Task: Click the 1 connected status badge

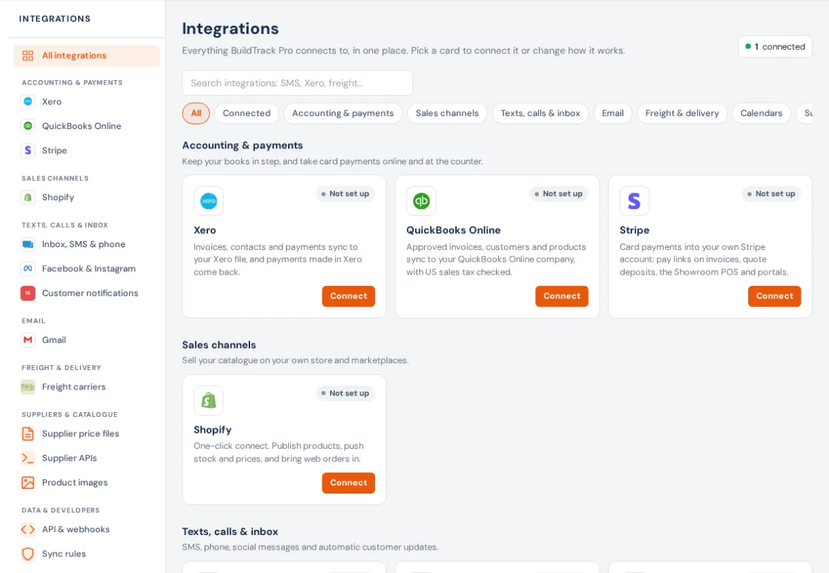Action: (775, 46)
